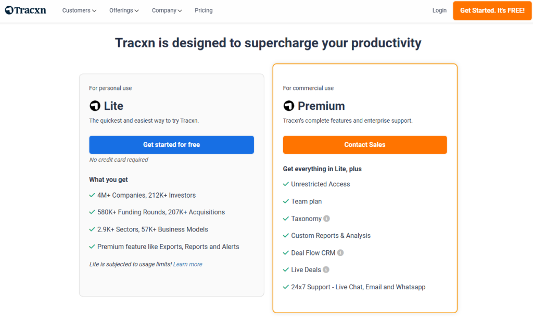533x321 pixels.
Task: Open the Pricing page from navigation
Action: pos(204,10)
